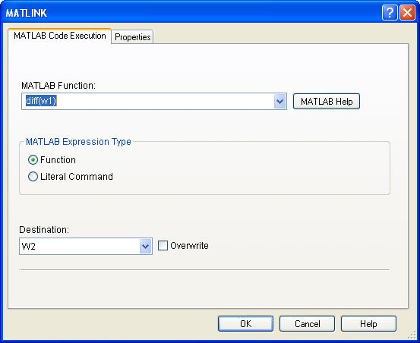Image resolution: width=420 pixels, height=343 pixels.
Task: Click the MATLAB Function: label
Action: 58,86
